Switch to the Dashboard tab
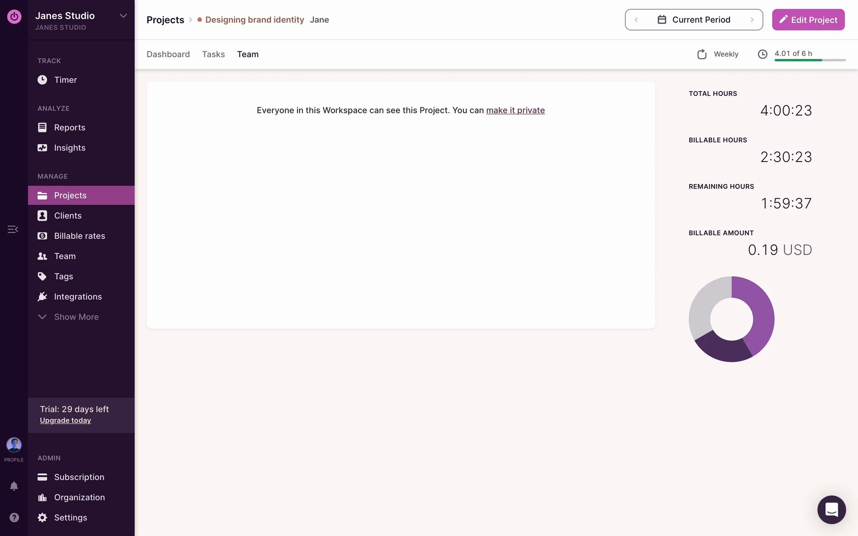This screenshot has height=536, width=858. point(168,54)
